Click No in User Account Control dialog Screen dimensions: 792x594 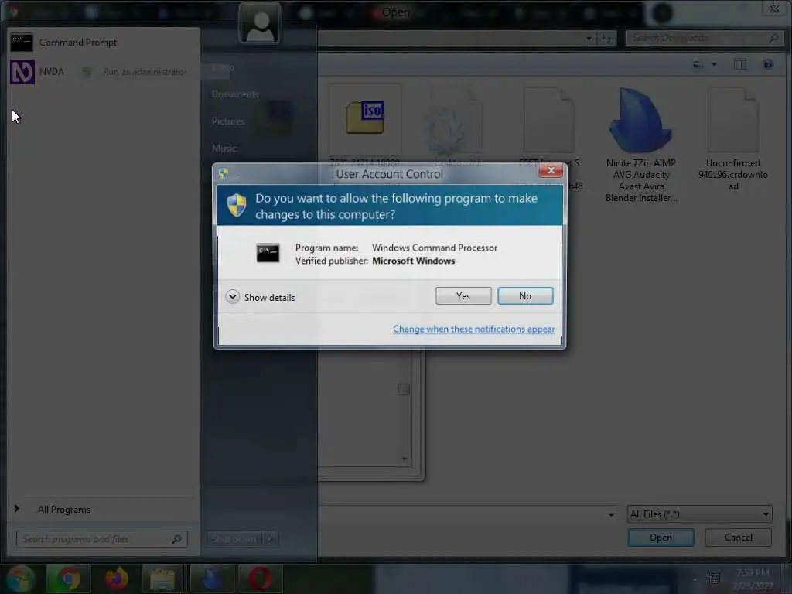(x=525, y=296)
